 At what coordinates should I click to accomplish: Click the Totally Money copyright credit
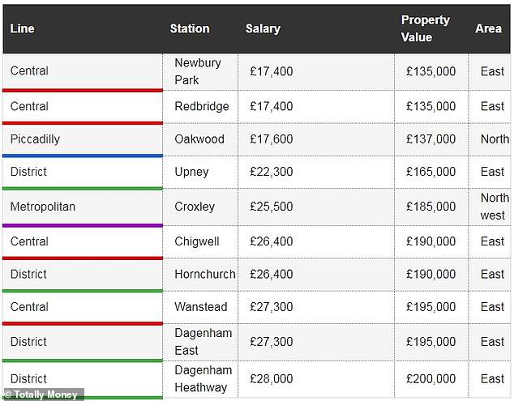pos(42,395)
